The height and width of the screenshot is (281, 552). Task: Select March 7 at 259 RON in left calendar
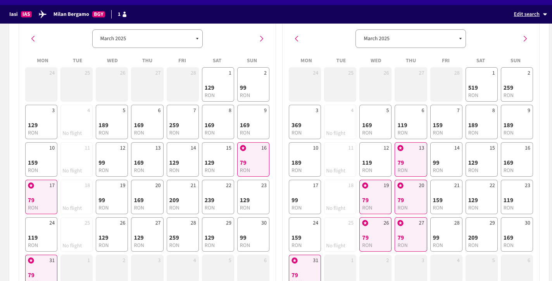183,122
